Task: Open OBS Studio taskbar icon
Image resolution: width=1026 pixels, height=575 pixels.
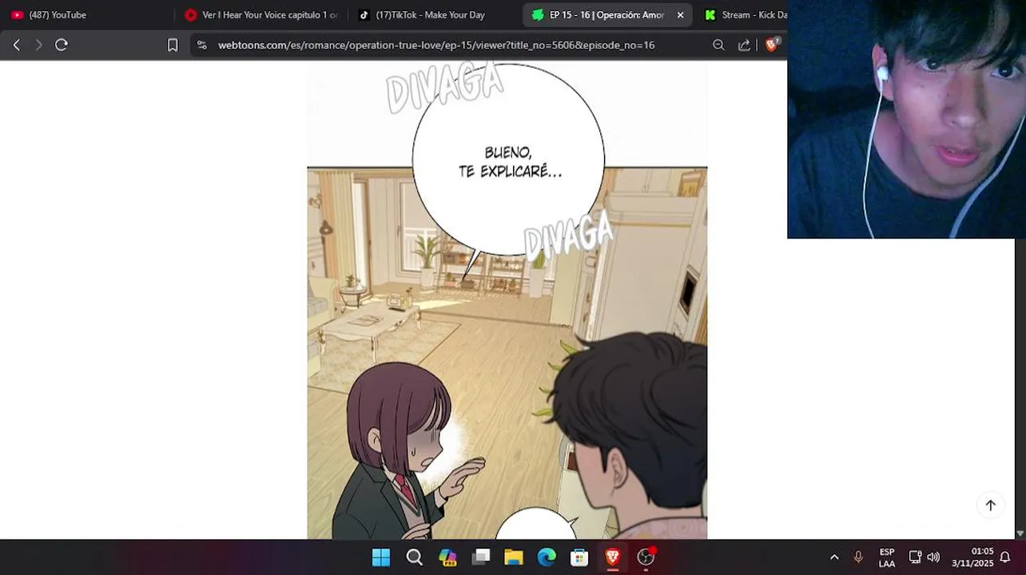Action: [x=646, y=557]
